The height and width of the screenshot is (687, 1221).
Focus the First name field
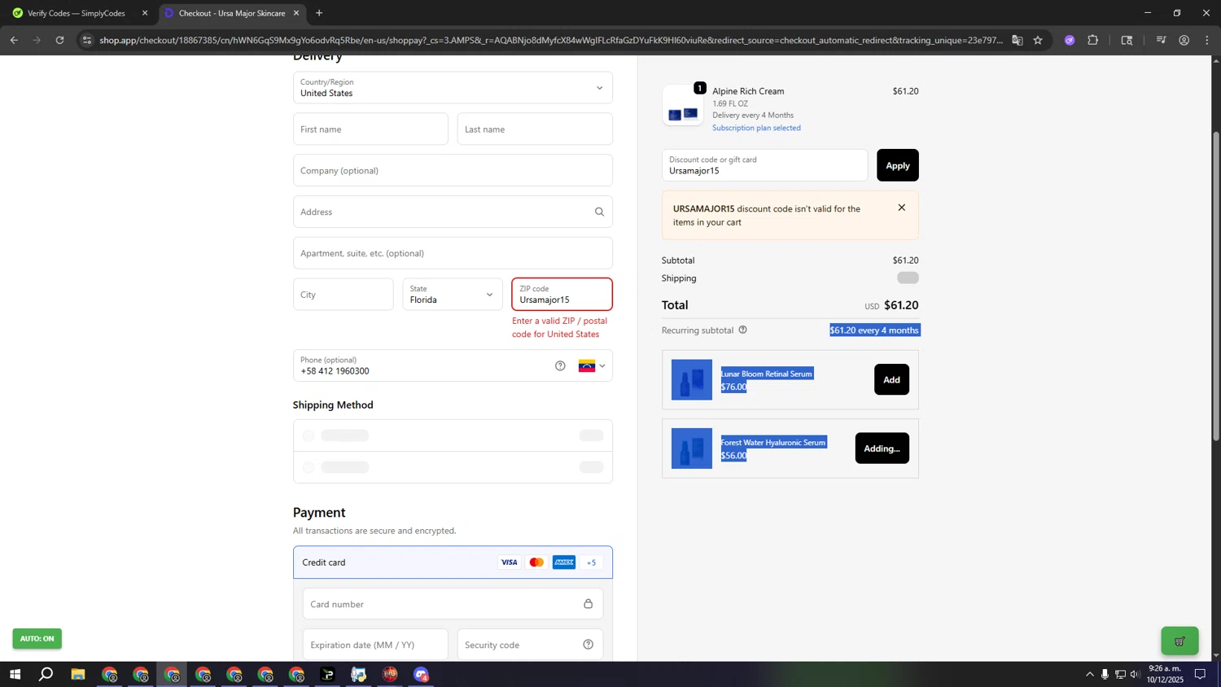click(370, 129)
